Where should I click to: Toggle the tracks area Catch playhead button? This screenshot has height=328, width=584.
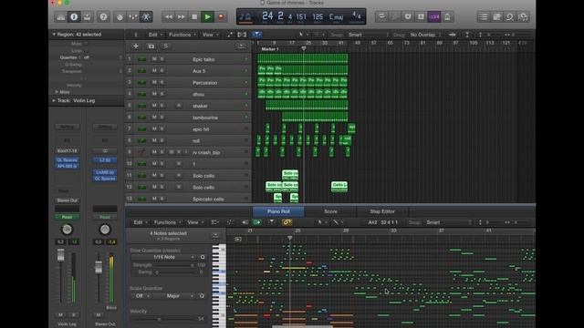point(257,35)
